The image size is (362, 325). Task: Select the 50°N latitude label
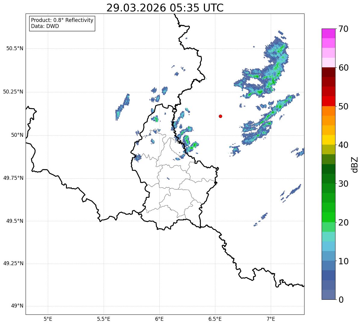pos(17,135)
